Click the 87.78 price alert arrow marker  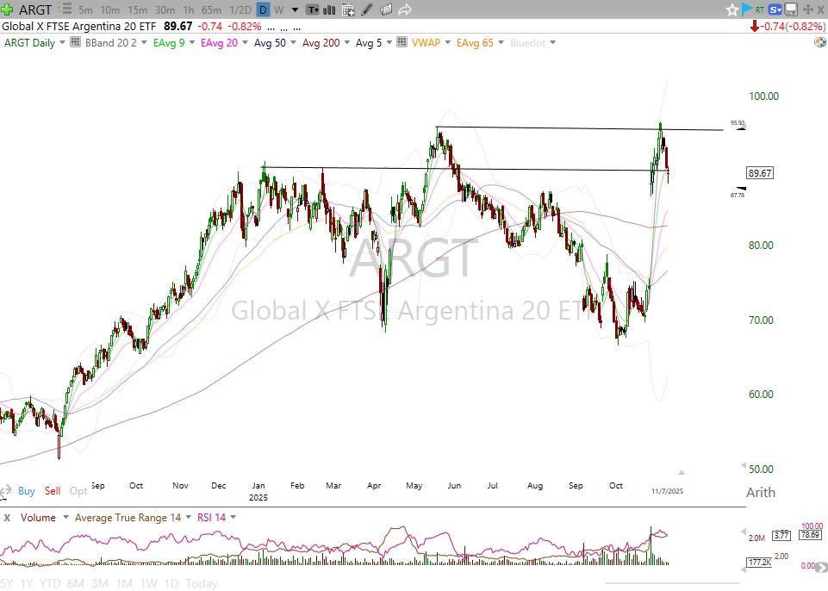click(741, 189)
